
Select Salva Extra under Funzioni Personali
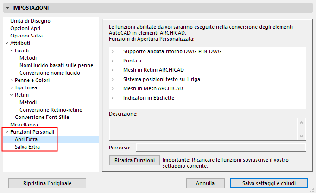point(27,147)
